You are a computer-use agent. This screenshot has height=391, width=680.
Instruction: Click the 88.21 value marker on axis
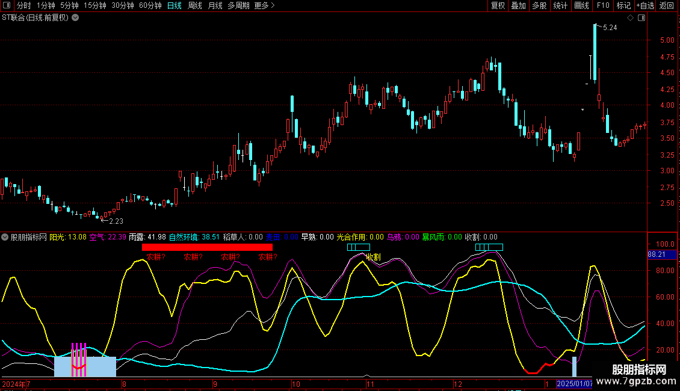[662, 254]
